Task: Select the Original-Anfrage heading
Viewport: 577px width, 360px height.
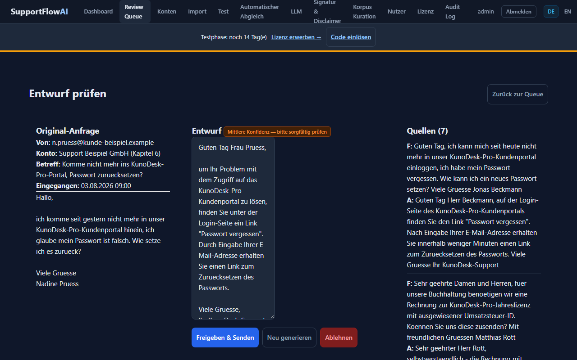Action: pos(68,131)
